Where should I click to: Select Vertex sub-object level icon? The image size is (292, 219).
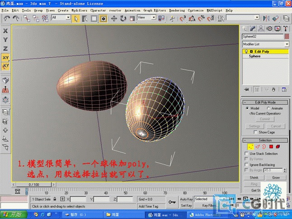[x=251, y=147]
